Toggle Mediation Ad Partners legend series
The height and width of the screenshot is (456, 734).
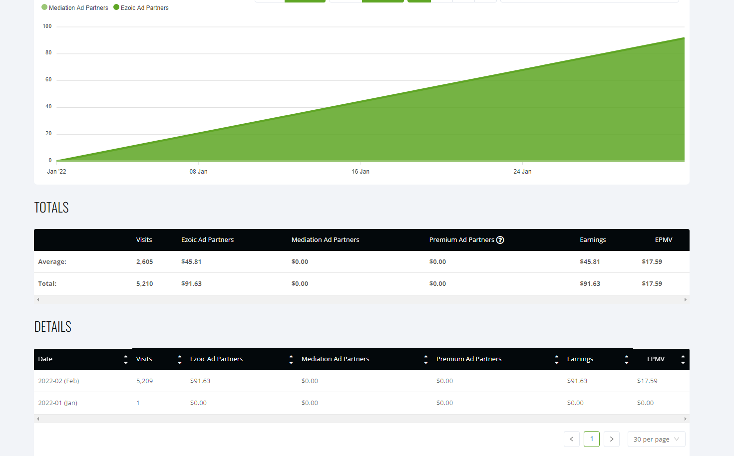75,8
